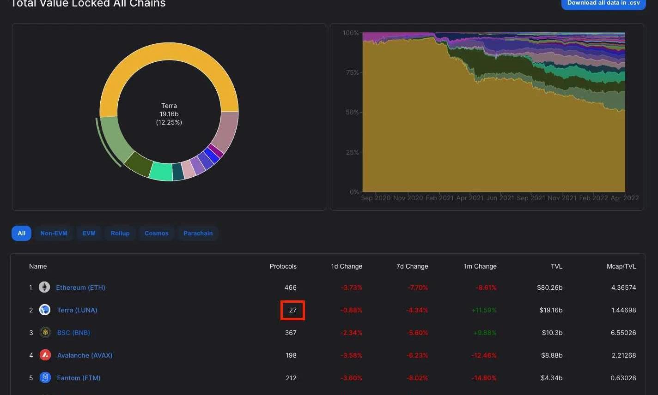Select the All chains filter
Screen dimensions: 658x395
(21, 233)
